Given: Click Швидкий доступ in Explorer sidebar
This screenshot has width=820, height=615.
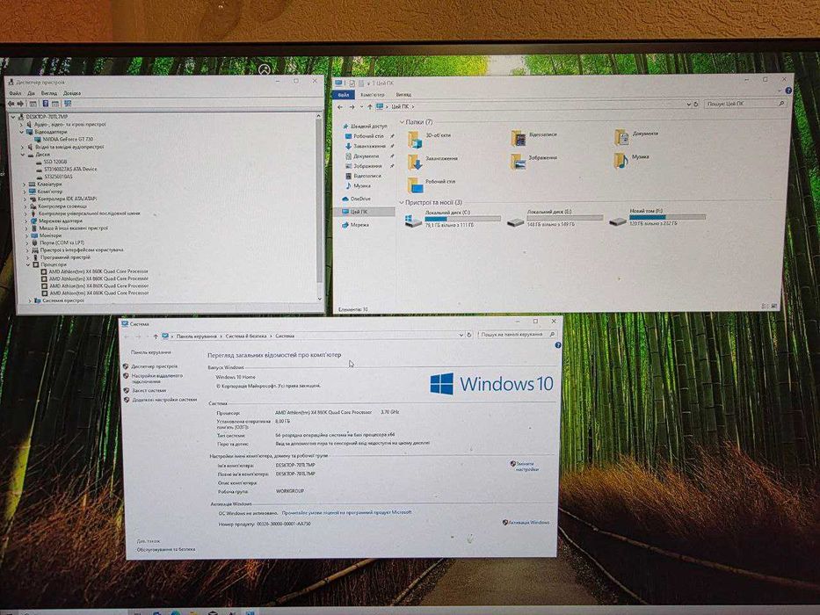Looking at the screenshot, I should pyautogui.click(x=365, y=126).
